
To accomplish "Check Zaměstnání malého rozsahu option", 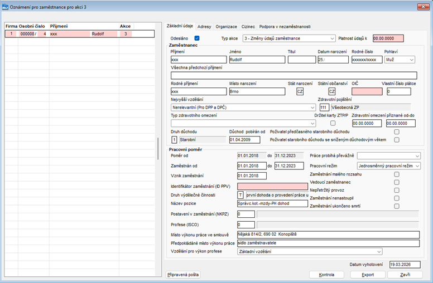I will click(397, 174).
